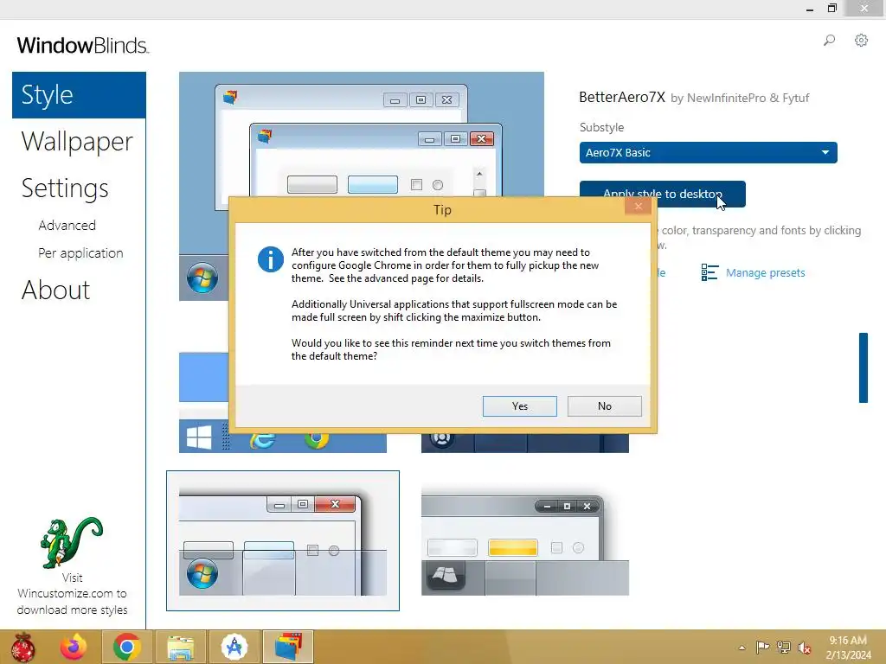Open Firefox from the taskbar
The width and height of the screenshot is (886, 664).
[74, 647]
